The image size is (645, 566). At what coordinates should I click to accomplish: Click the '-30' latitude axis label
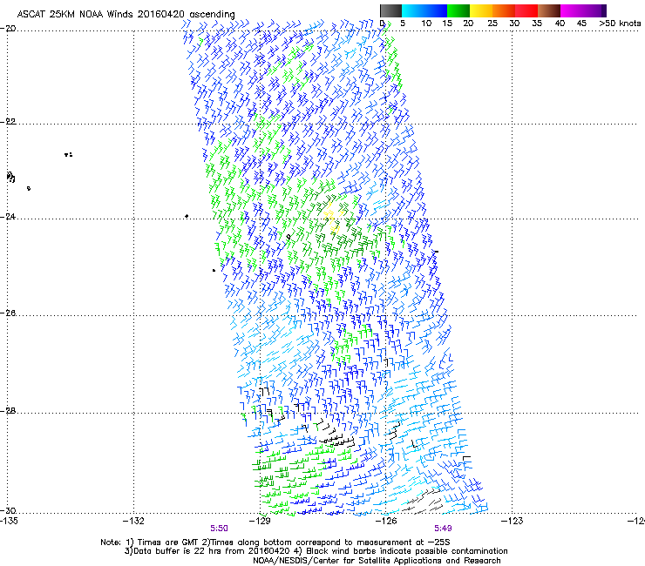pos(8,510)
